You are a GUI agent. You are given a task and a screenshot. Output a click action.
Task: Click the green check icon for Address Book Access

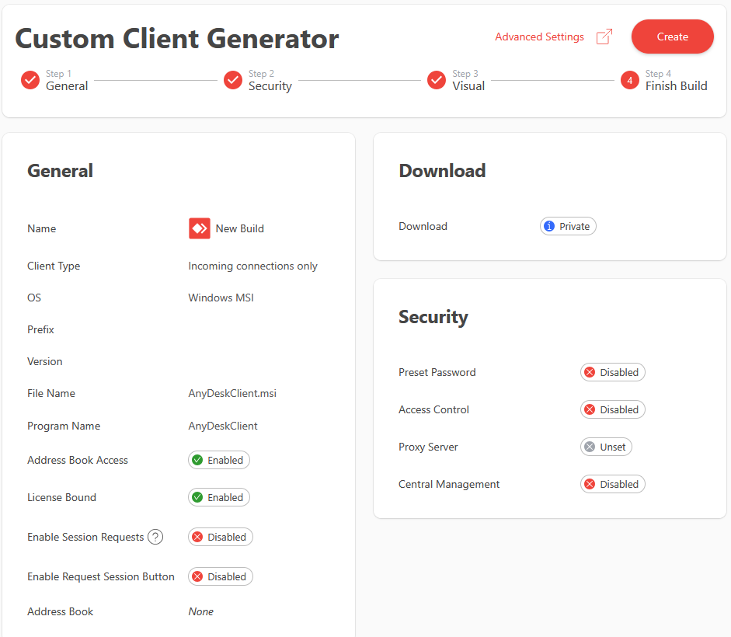click(x=197, y=460)
